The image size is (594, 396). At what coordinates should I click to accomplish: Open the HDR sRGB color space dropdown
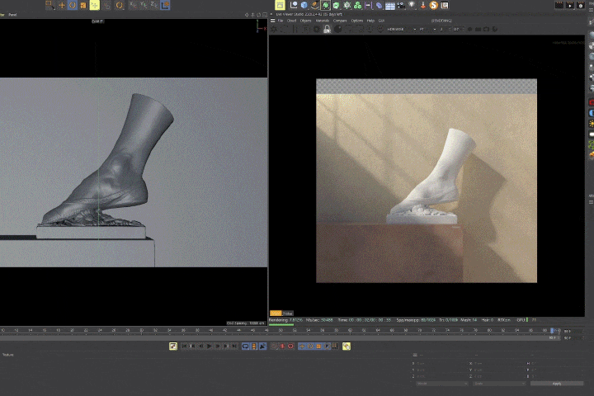tap(400, 29)
